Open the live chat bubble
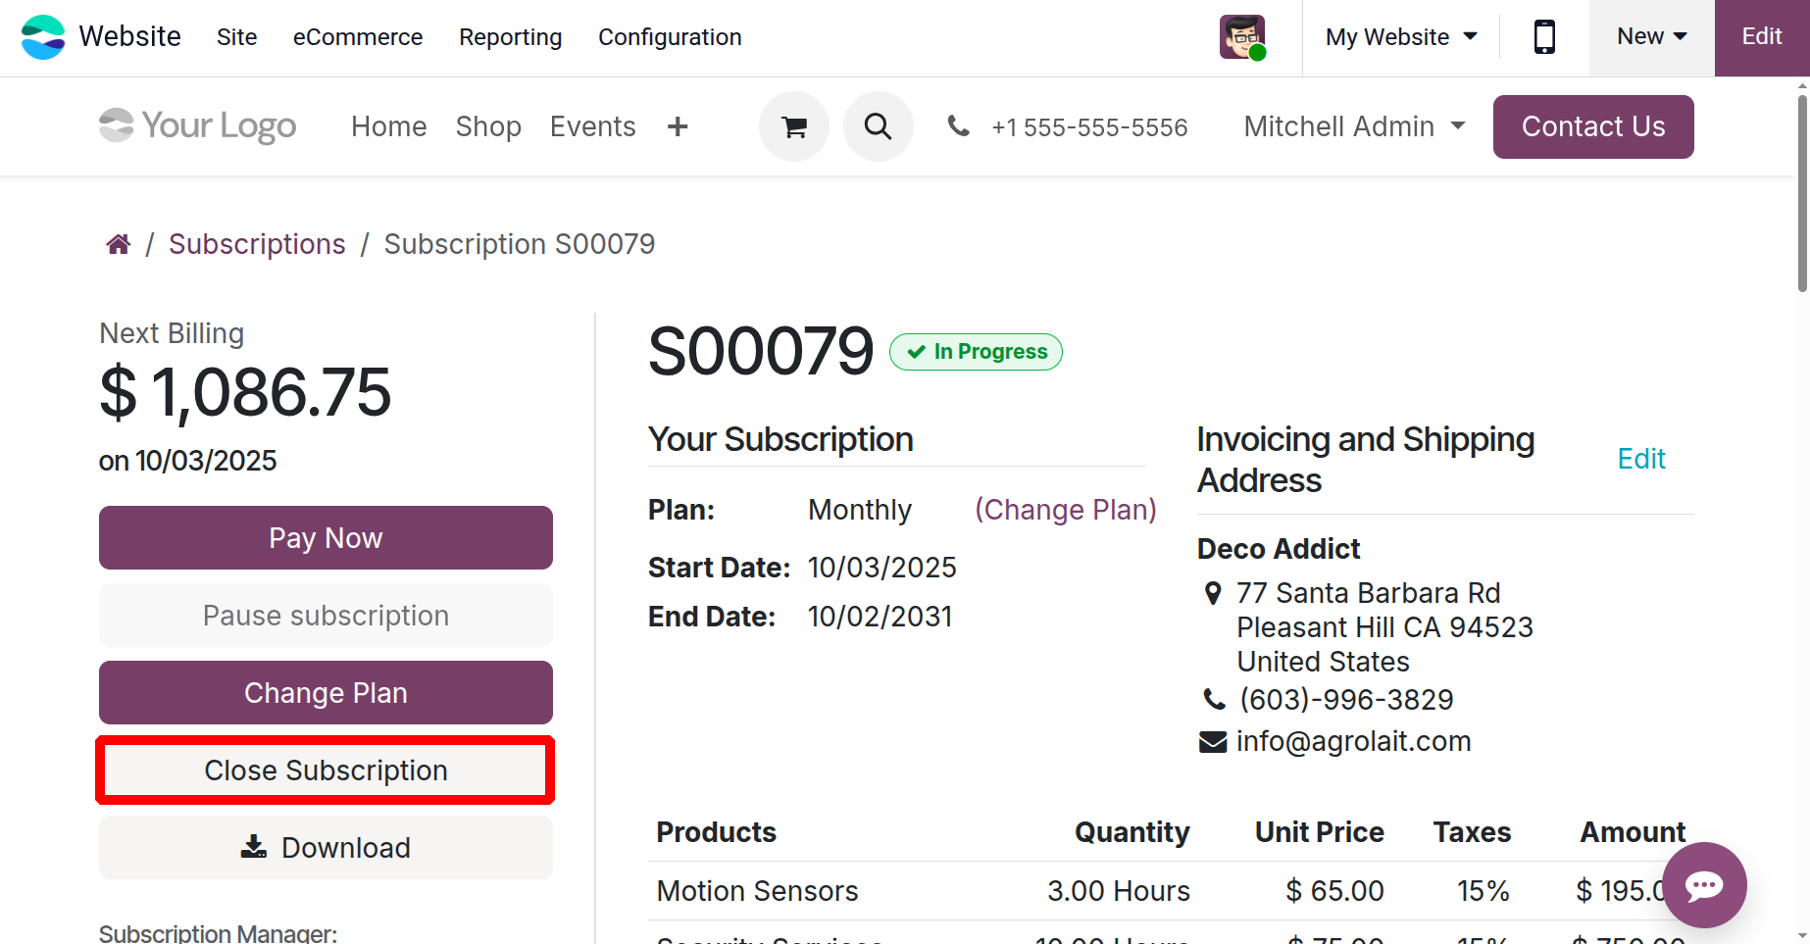Screen dimensions: 1810x944 pos(1704,885)
